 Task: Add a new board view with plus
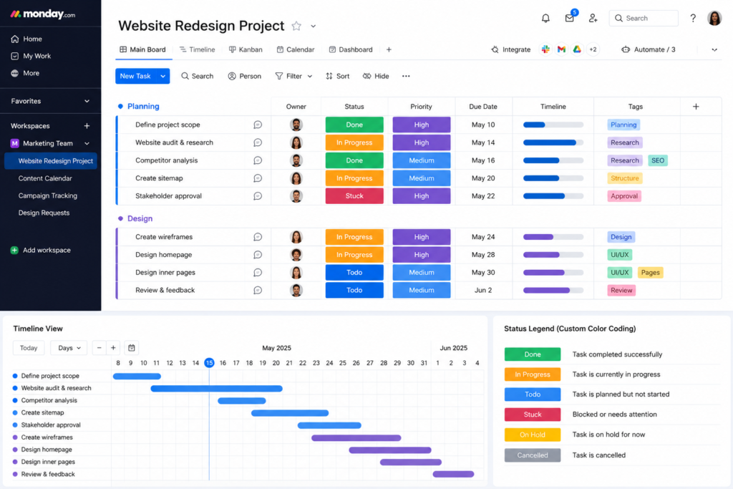[389, 49]
